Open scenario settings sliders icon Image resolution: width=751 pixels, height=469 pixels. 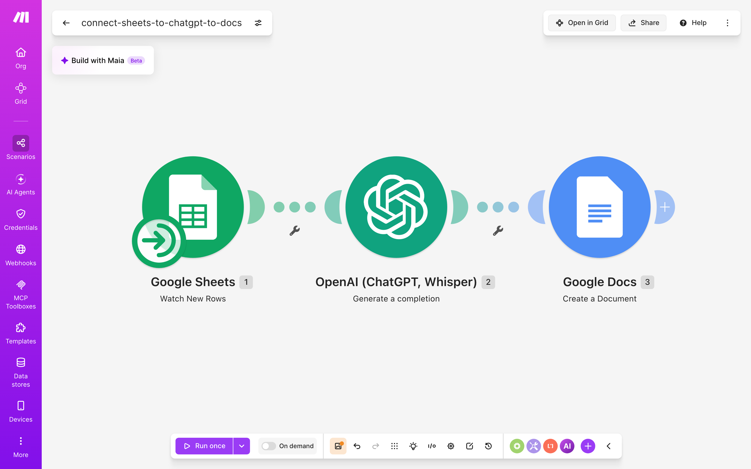258,23
